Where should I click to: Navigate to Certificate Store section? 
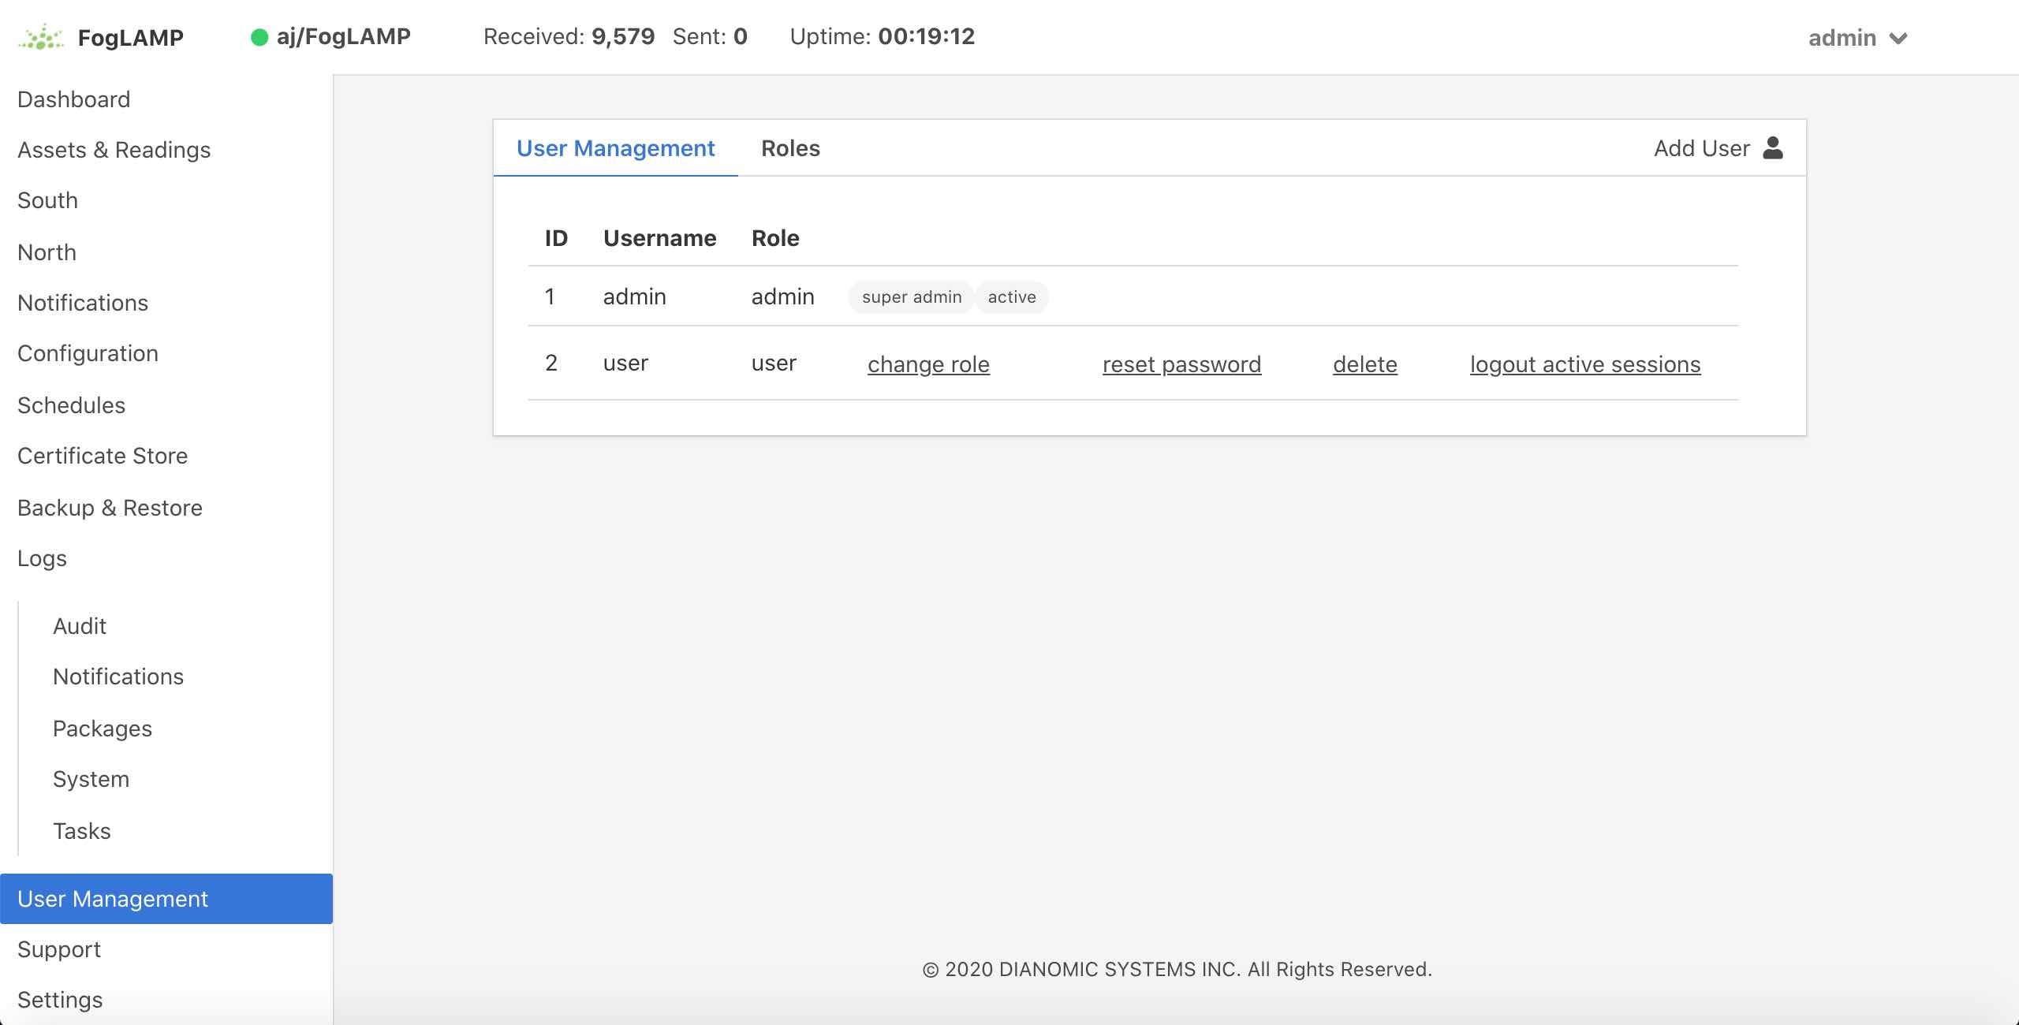[102, 455]
